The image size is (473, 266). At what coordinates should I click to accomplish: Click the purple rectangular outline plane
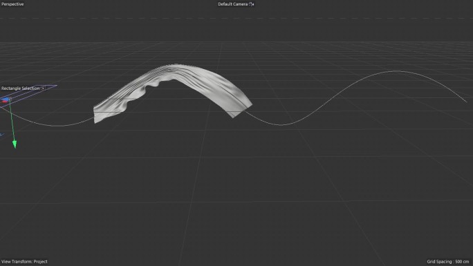(28, 95)
